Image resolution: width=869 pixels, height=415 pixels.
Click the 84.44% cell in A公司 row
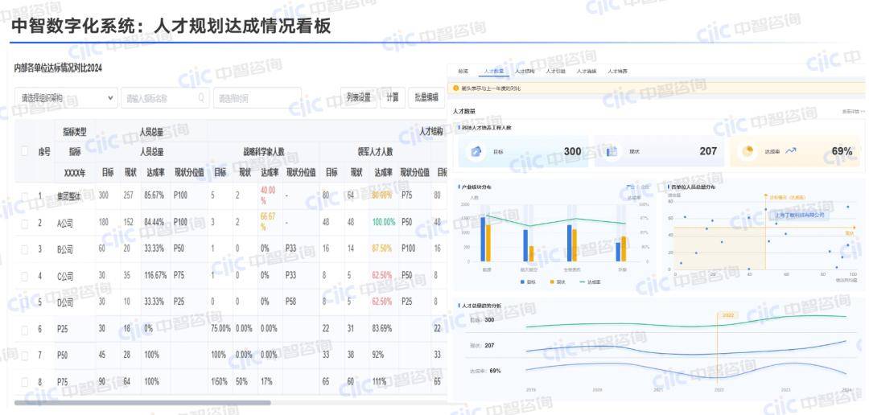[155, 222]
